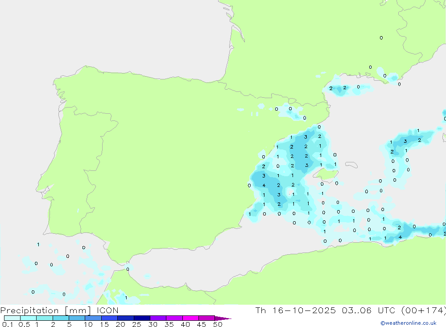This screenshot has height=327, width=446.
Task: Click the "30" legend scale label
Action: click(x=153, y=324)
